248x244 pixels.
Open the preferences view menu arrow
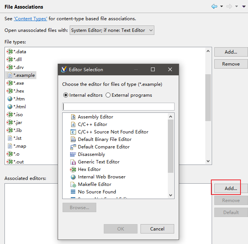(244, 6)
